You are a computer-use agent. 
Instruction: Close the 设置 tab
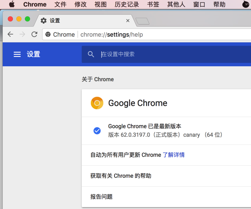(x=128, y=21)
